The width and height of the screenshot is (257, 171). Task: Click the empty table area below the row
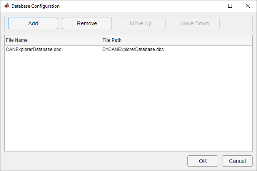click(x=128, y=104)
